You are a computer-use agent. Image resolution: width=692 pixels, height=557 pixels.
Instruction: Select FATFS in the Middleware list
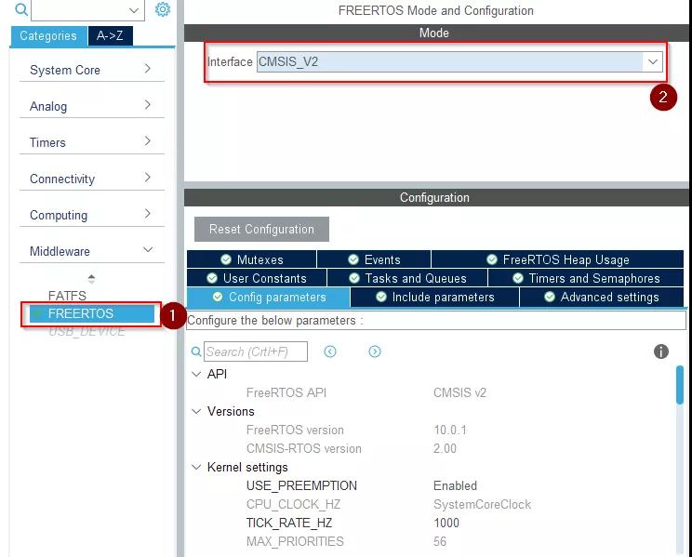point(67,296)
